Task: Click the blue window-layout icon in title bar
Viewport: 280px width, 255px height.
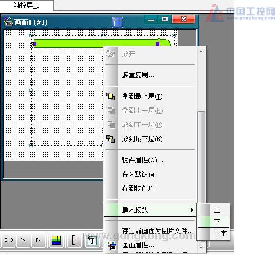Action: coord(117,22)
